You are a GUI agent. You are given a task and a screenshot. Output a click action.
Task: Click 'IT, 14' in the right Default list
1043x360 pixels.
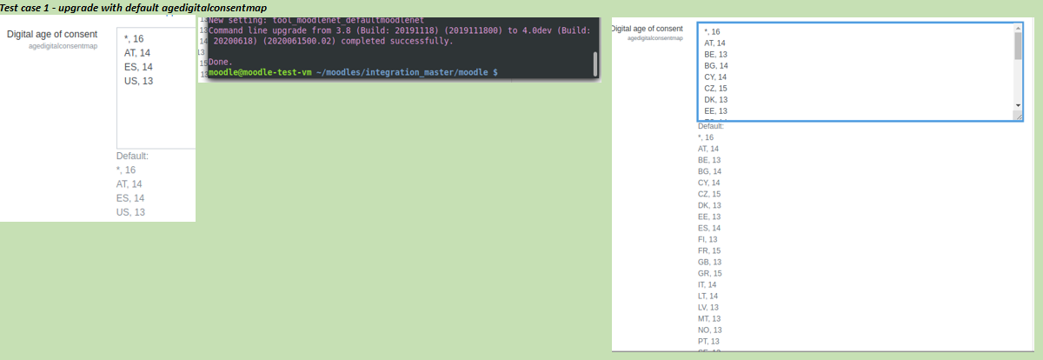[708, 284]
